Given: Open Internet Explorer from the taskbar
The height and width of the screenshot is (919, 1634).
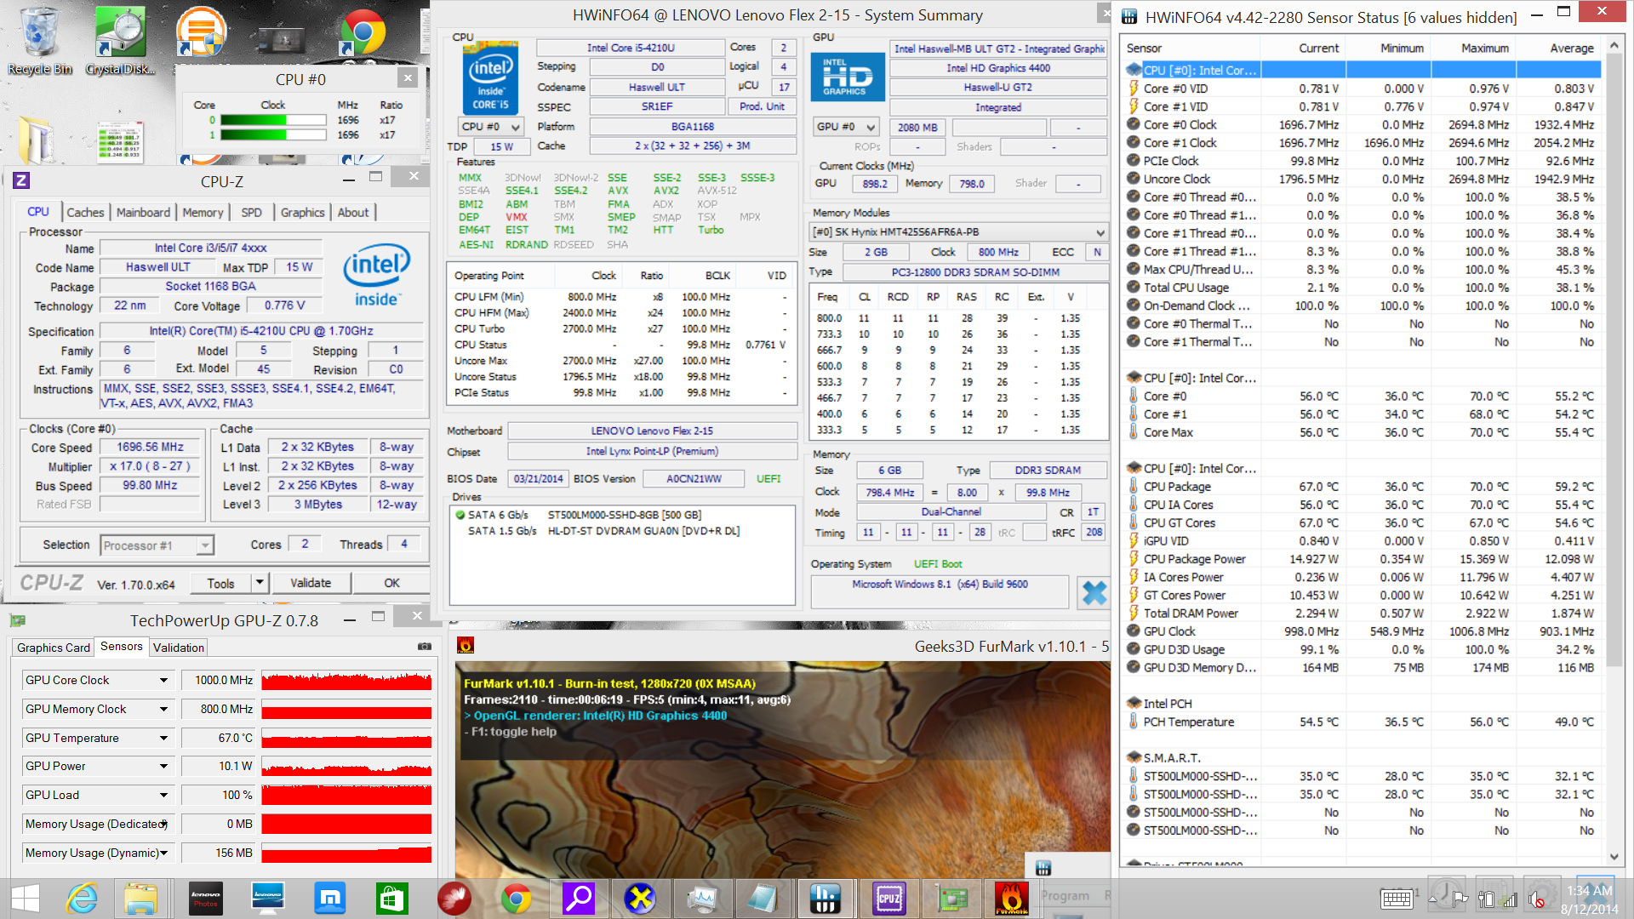Looking at the screenshot, I should [x=83, y=899].
